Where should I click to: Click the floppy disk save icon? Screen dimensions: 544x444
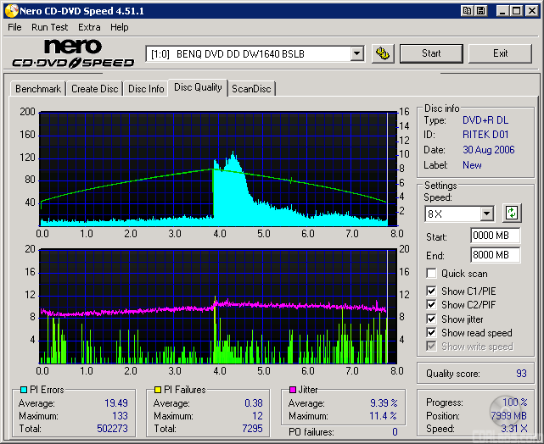coord(481,10)
